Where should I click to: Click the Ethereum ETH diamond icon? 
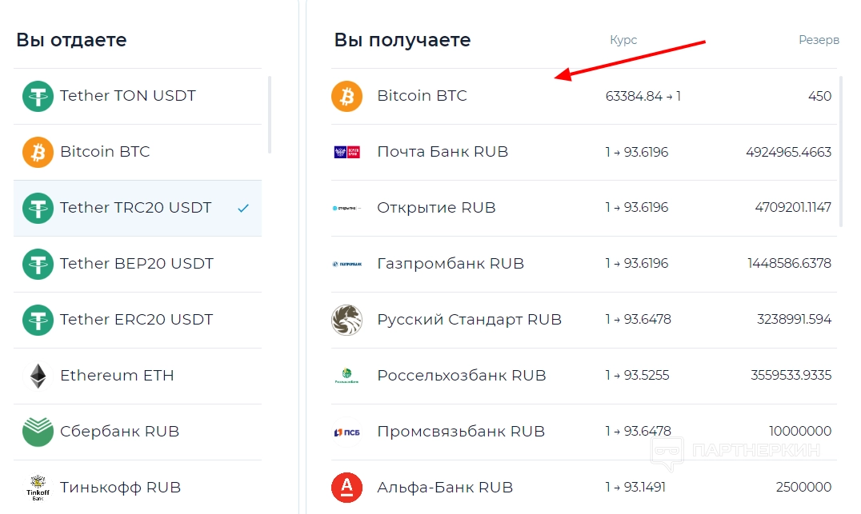(x=38, y=376)
